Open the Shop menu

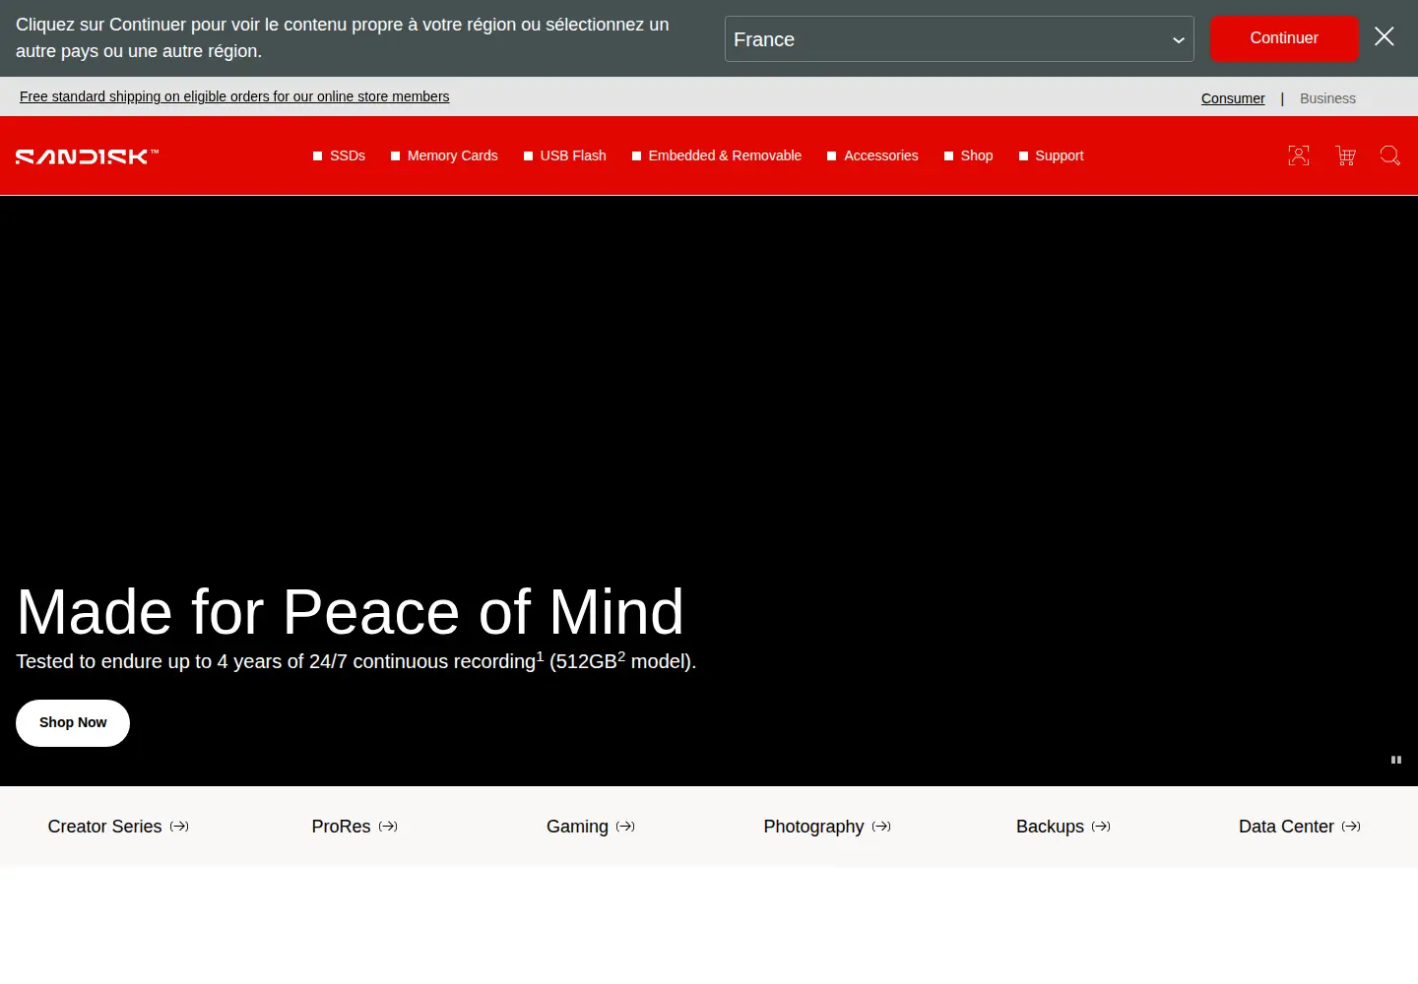[x=969, y=155]
